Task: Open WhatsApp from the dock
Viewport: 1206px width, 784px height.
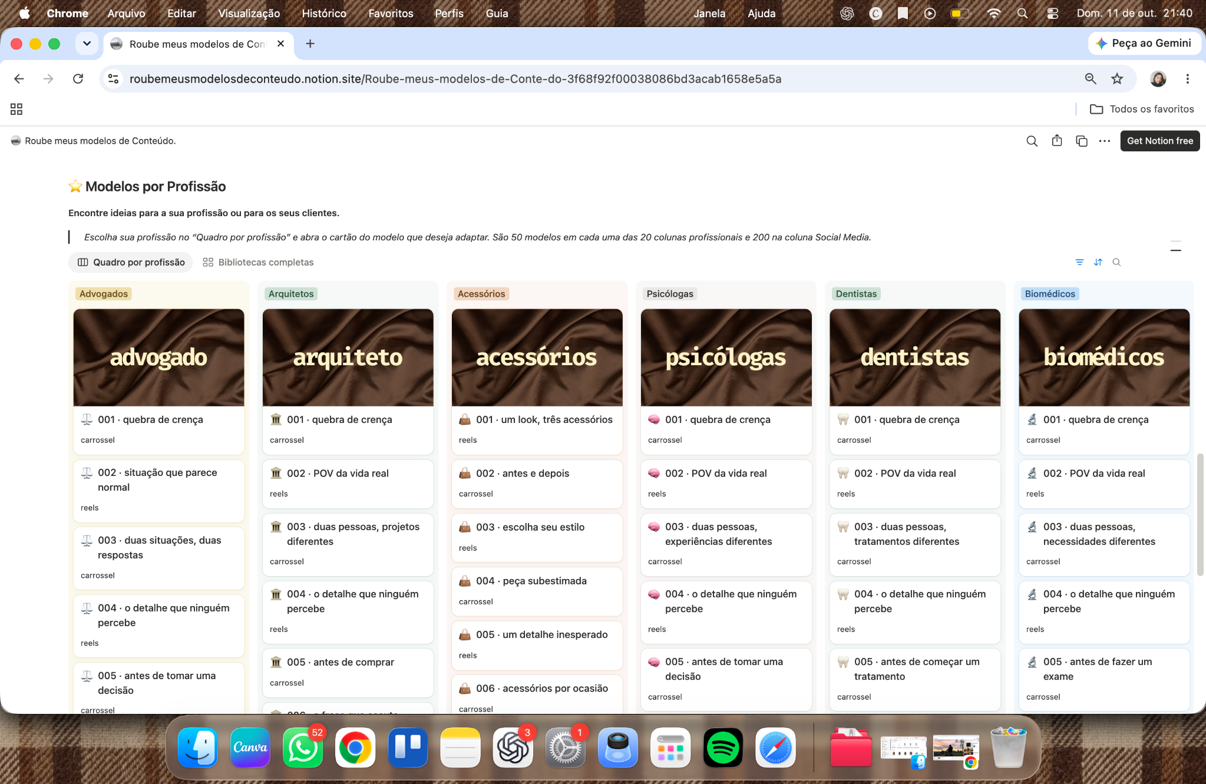Action: point(303,747)
